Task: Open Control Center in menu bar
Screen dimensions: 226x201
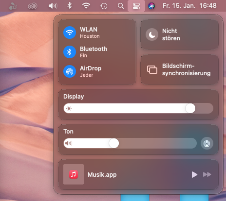Action: pos(136,6)
